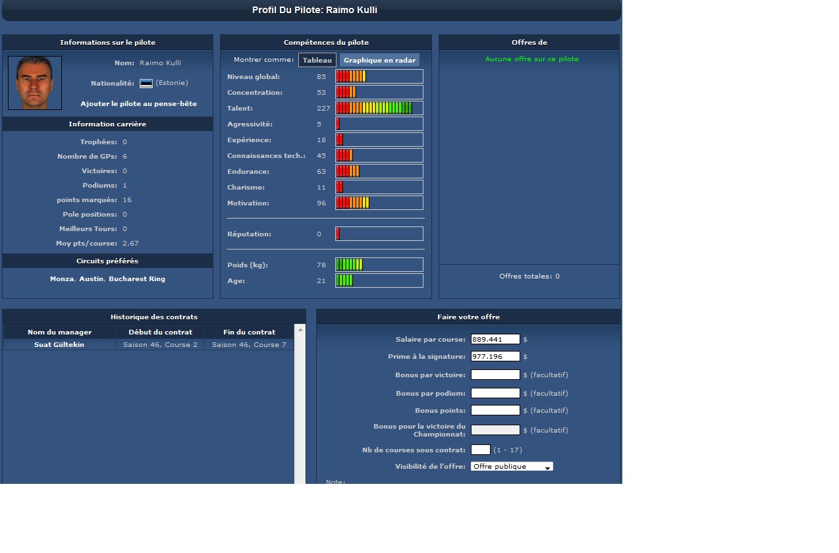This screenshot has height=553, width=839.
Task: Click the Estonia flag icon
Action: coord(146,84)
